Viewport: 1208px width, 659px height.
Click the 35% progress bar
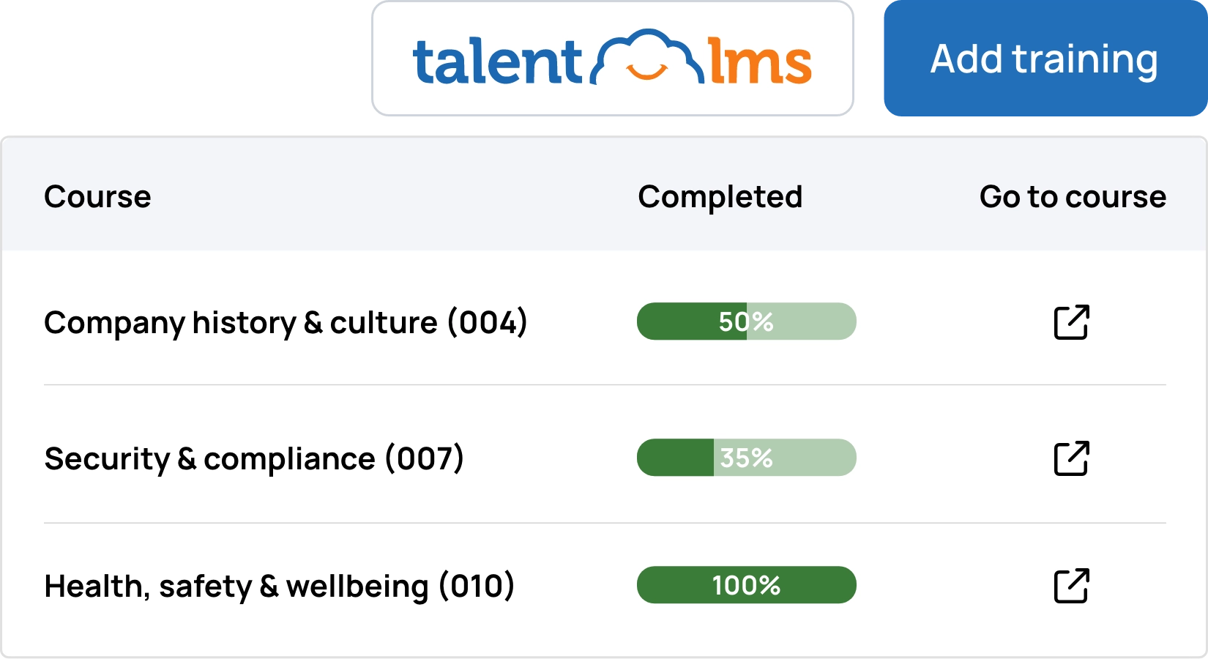[x=747, y=458]
